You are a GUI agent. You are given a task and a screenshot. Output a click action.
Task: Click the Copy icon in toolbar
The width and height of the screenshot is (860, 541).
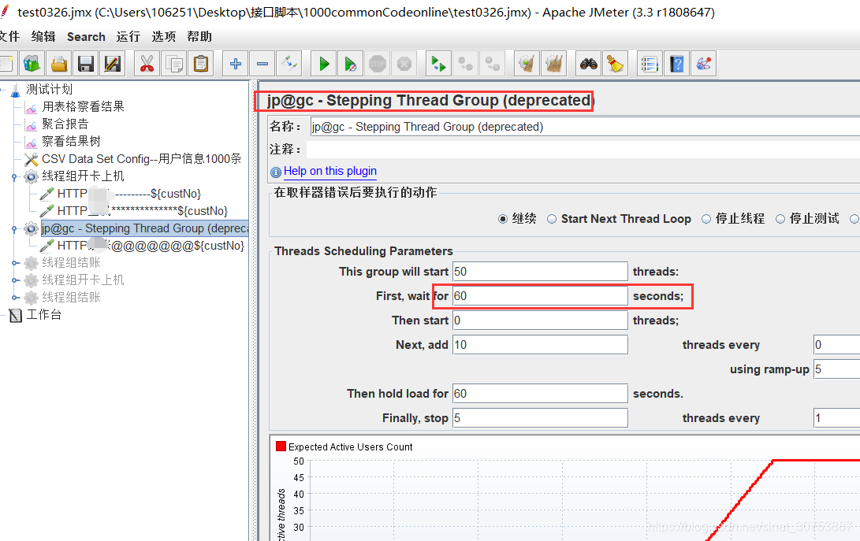[x=174, y=64]
